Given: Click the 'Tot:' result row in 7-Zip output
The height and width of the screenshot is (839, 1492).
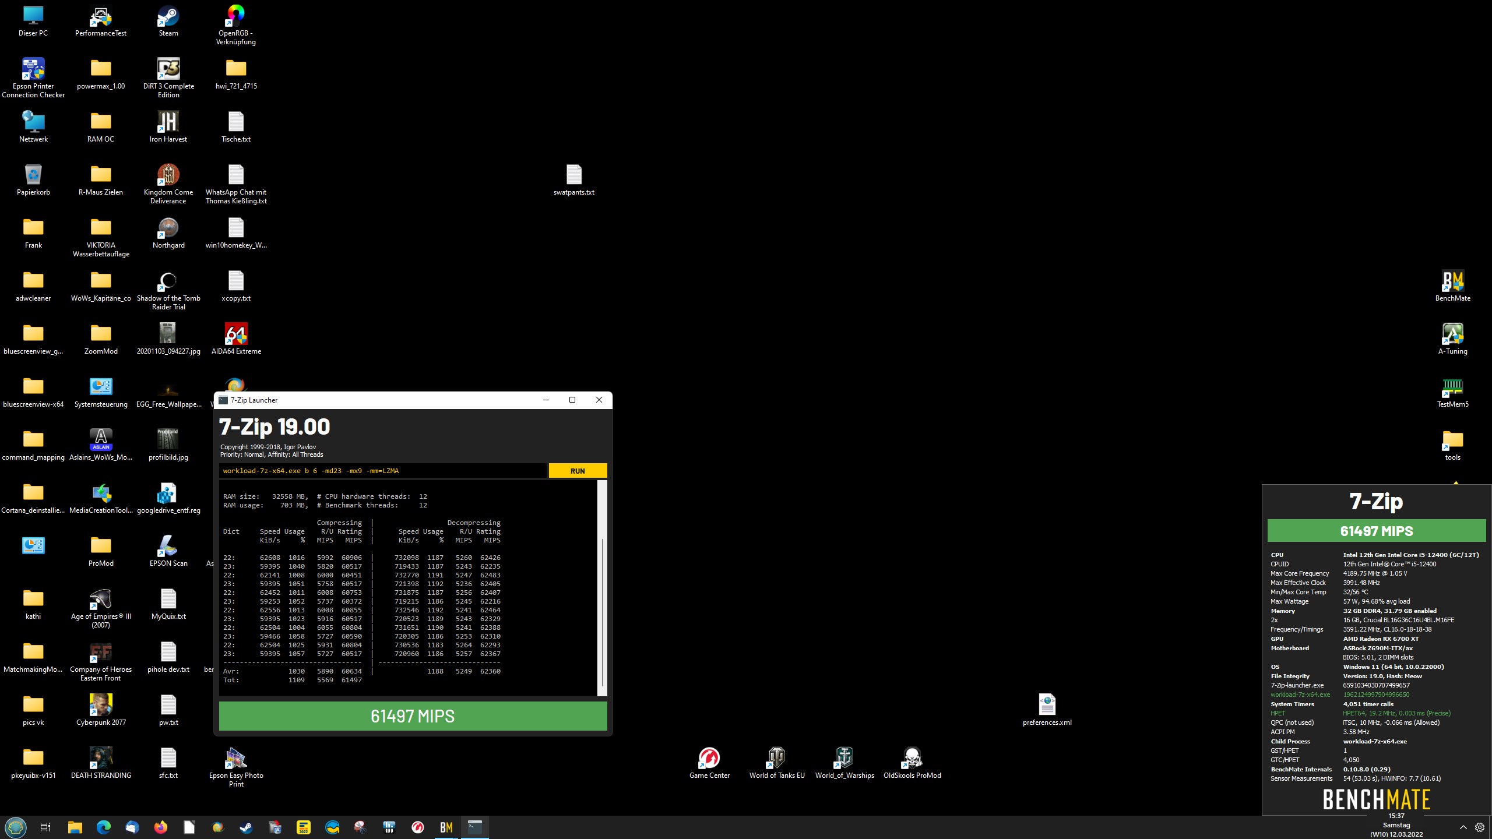Looking at the screenshot, I should 293,680.
